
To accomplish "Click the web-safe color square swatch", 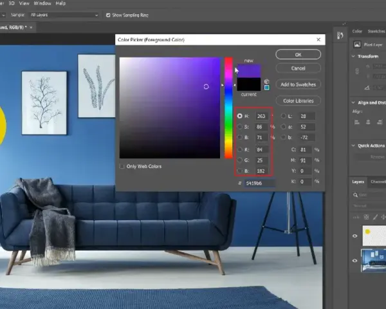I will pos(266,88).
